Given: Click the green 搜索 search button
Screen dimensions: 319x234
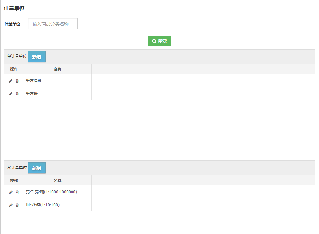Looking at the screenshot, I should click(x=159, y=41).
